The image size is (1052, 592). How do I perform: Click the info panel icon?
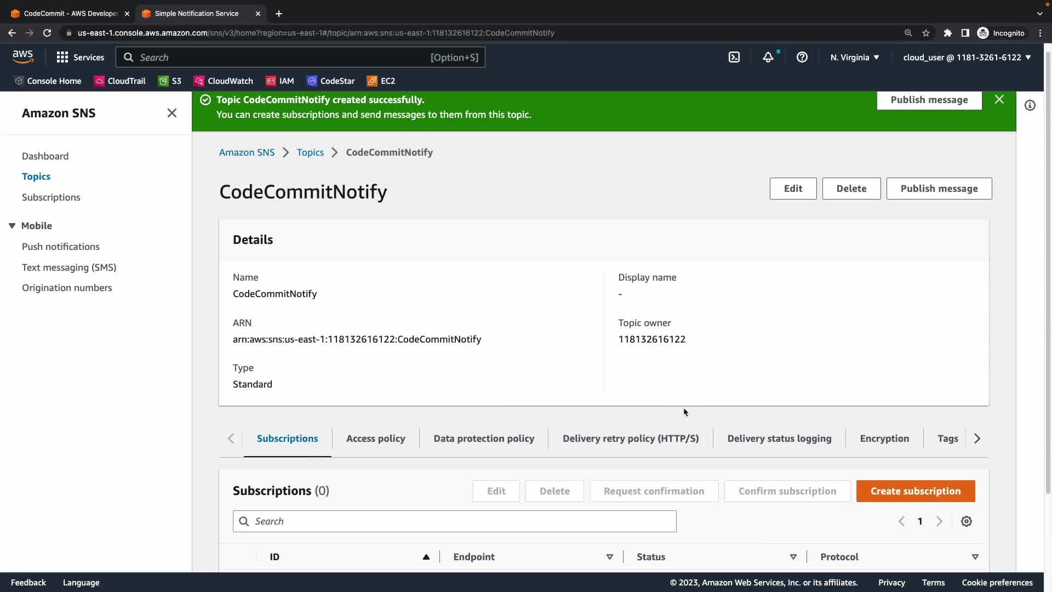click(1030, 105)
